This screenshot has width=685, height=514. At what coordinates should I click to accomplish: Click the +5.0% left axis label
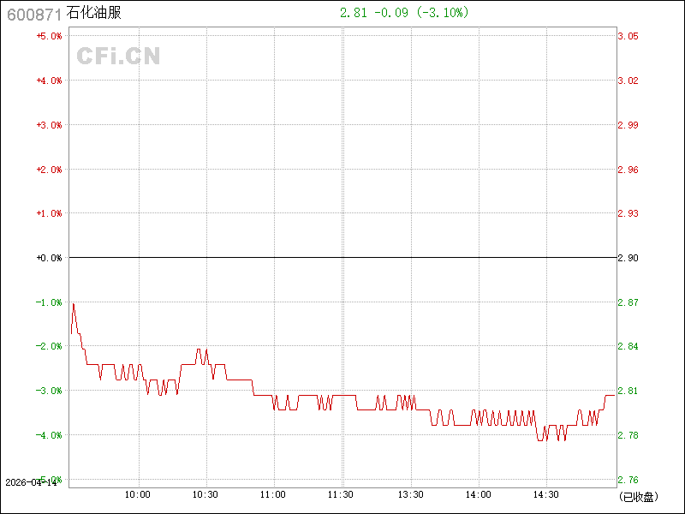[x=49, y=36]
